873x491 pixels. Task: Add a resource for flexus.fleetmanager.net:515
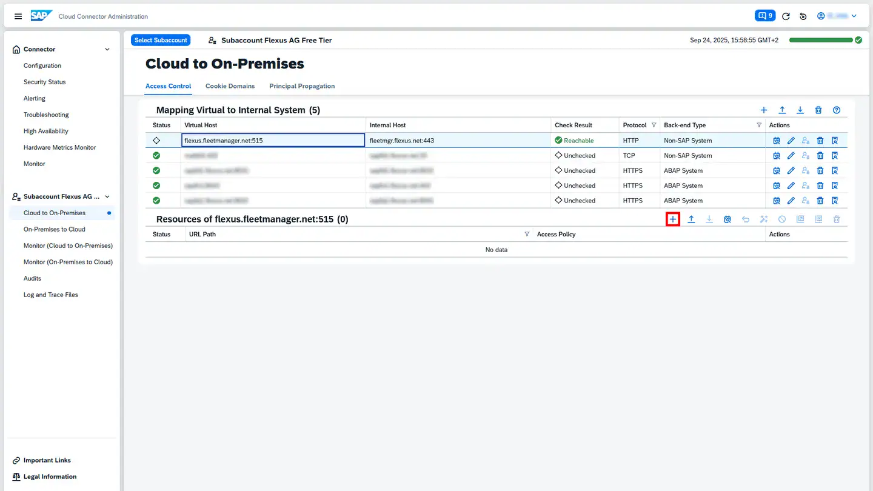point(673,219)
